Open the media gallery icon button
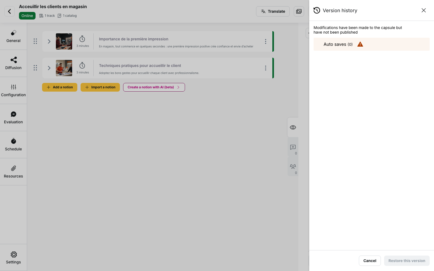This screenshot has height=271, width=434. pyautogui.click(x=299, y=11)
